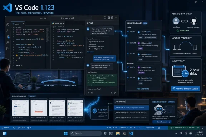Click the acme/chronicle command center search box
Image resolution: width=206 pixels, height=137 pixels.
pyautogui.click(x=70, y=18)
